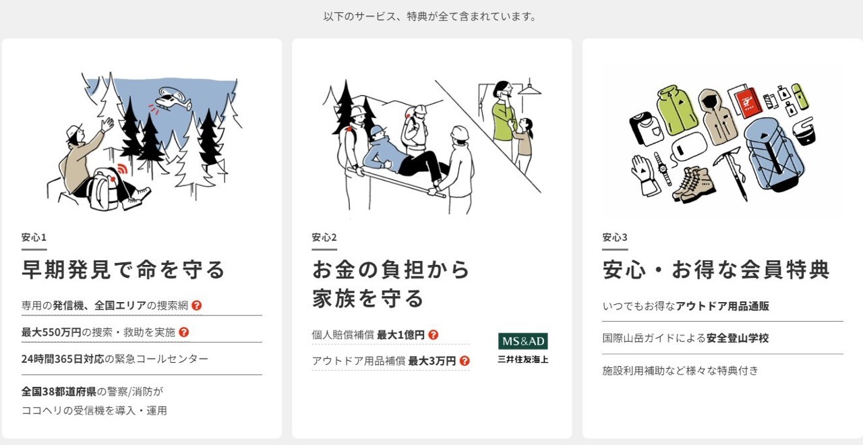Select the お金の負担から家族を守る heading
This screenshot has width=863, height=445.
390,284
